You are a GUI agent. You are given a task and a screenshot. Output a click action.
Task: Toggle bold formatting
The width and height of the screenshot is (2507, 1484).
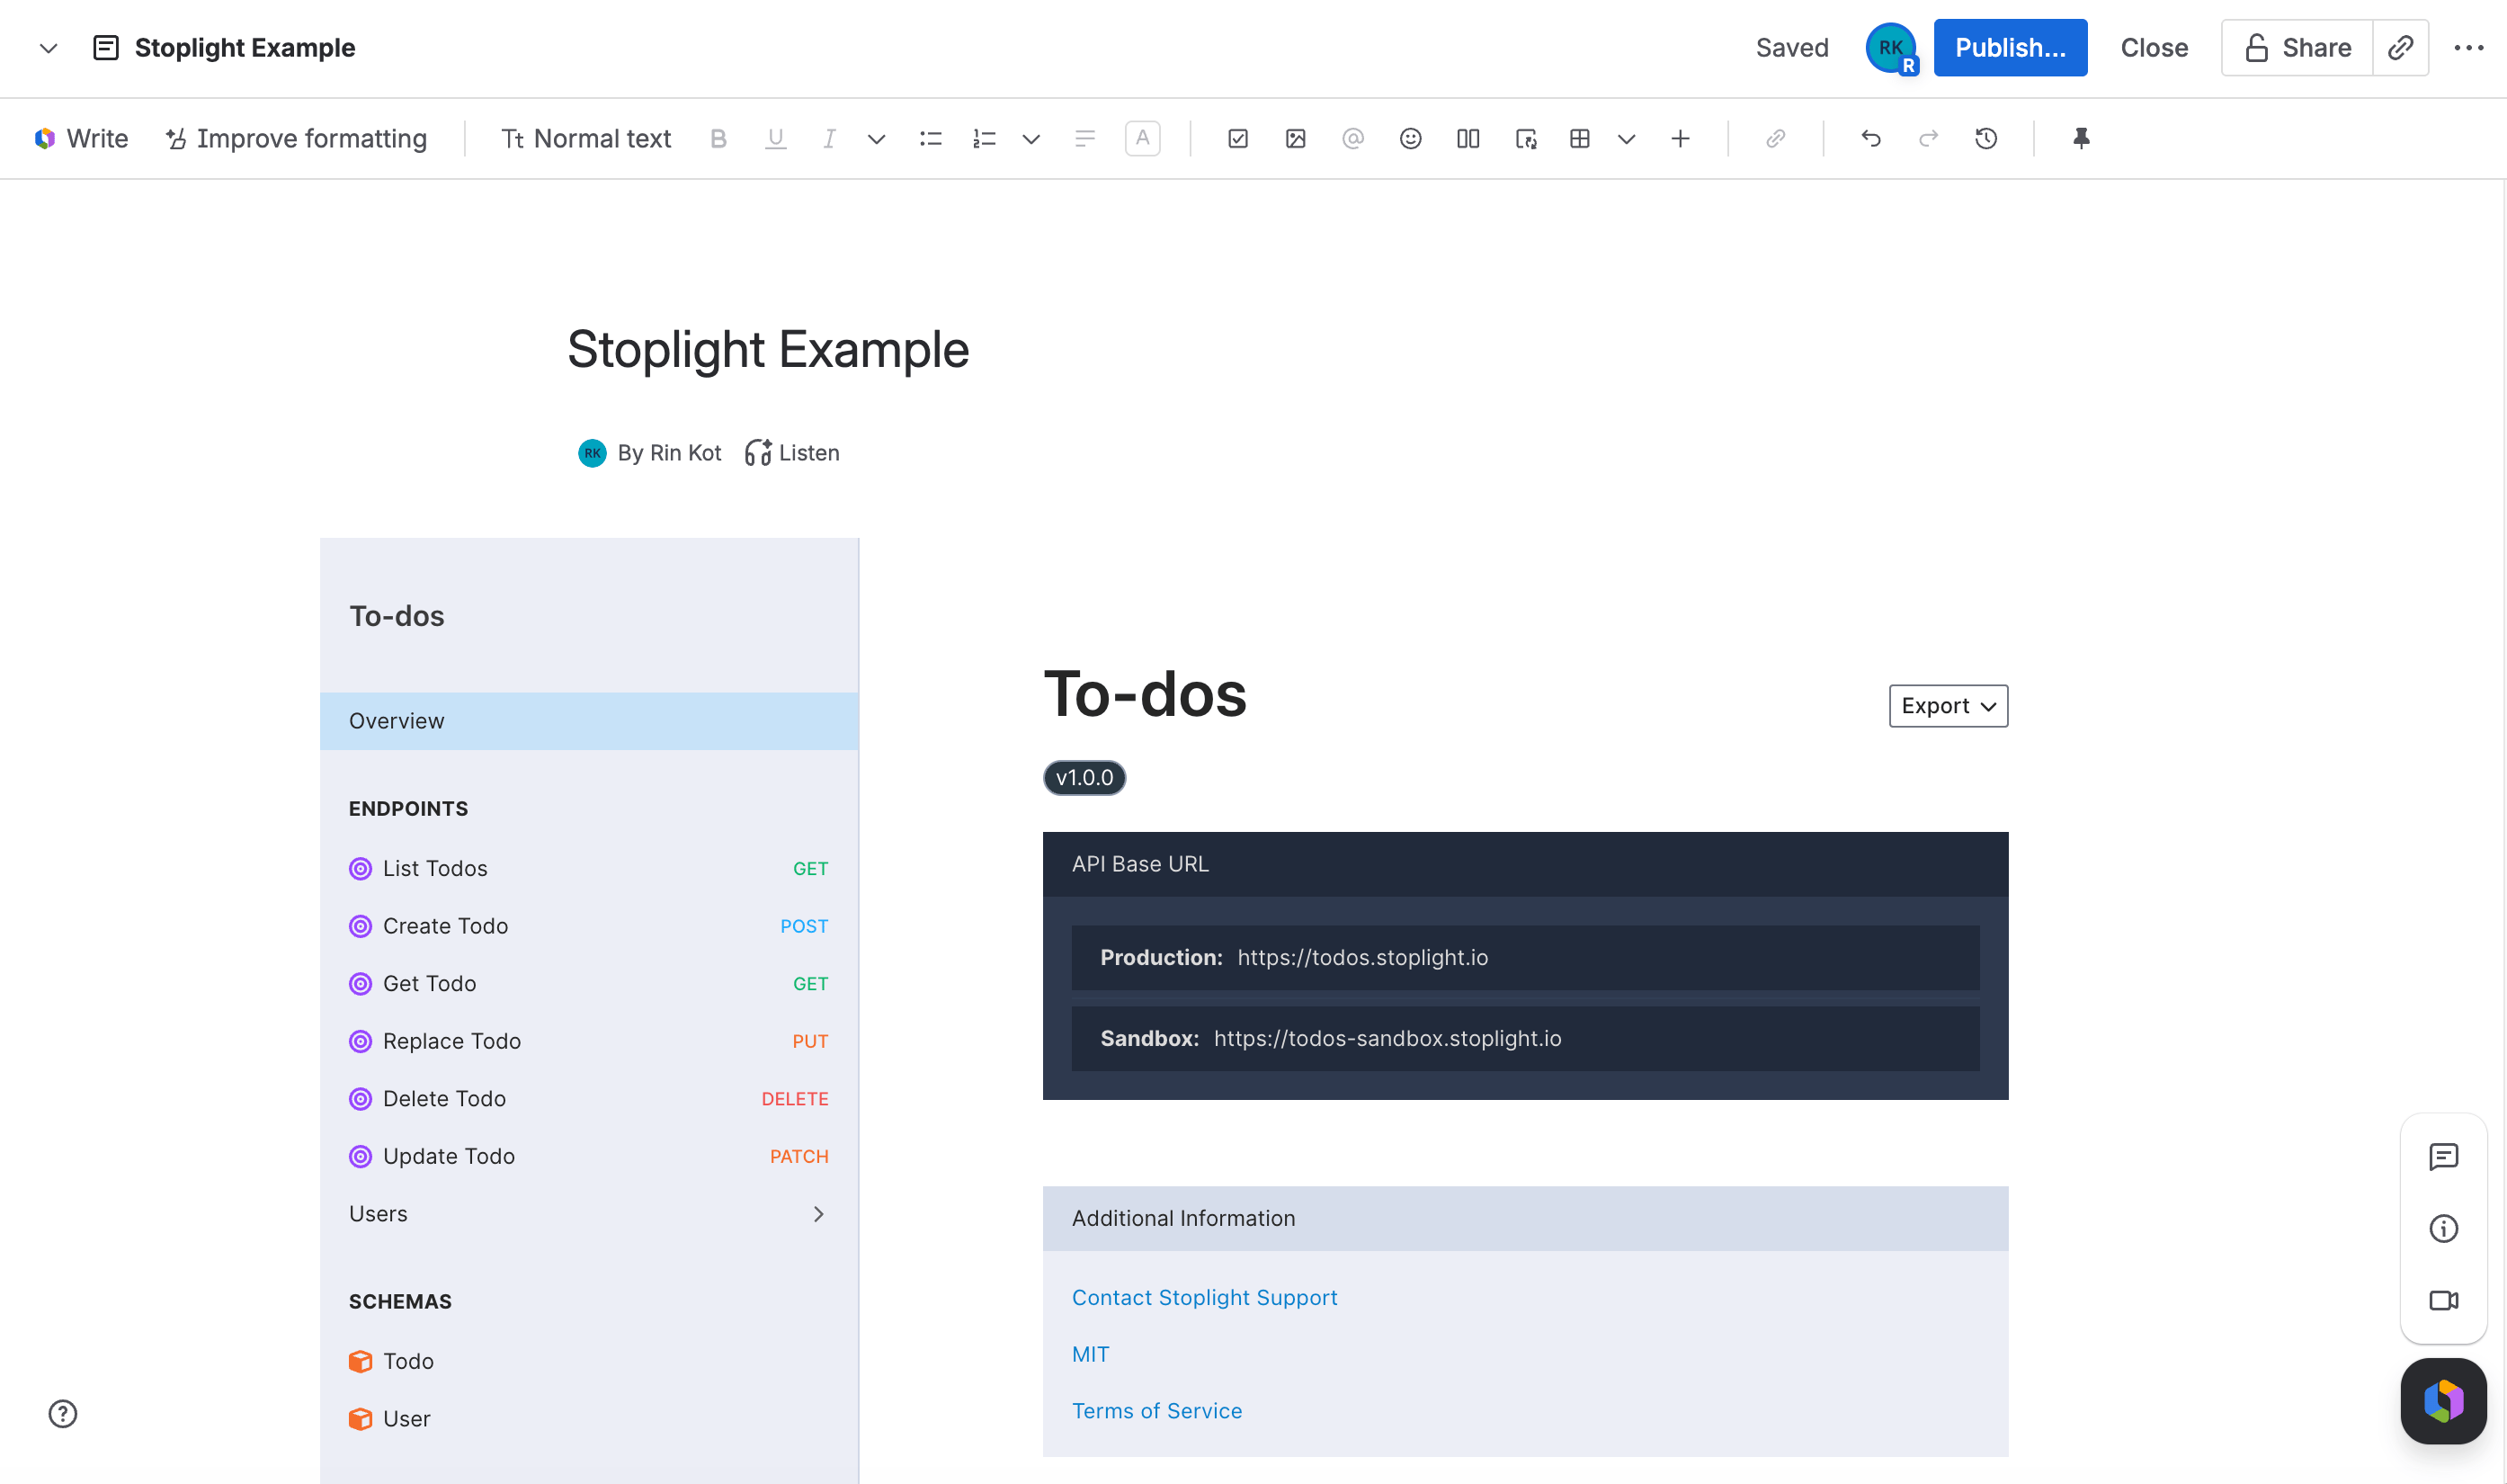[x=718, y=138]
